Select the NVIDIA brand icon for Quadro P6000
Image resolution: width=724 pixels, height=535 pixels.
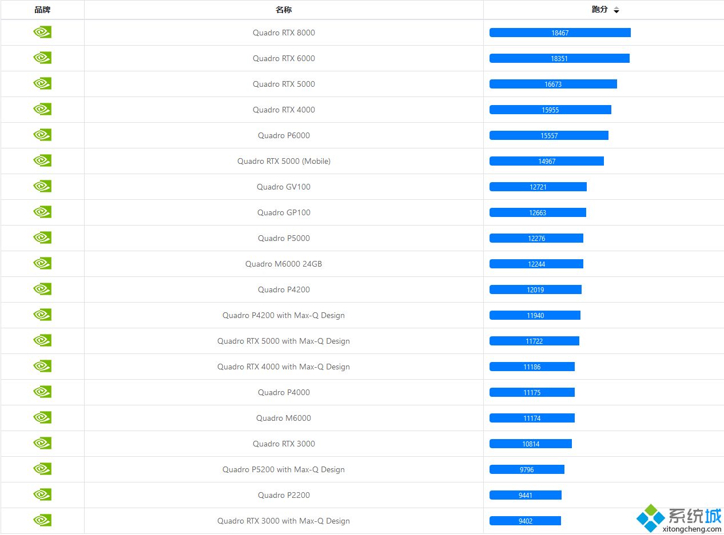pyautogui.click(x=42, y=135)
